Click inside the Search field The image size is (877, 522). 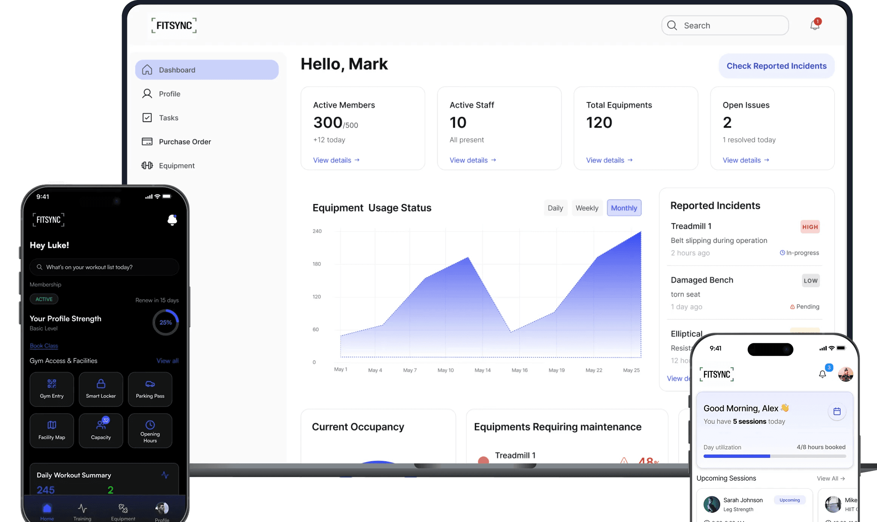tap(724, 25)
